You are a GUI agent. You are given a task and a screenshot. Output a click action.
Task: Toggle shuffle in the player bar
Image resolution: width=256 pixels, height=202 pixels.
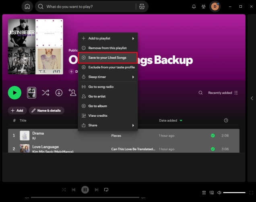click(x=64, y=190)
